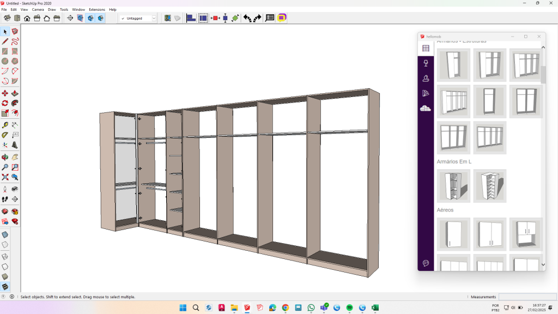
Task: Open hellomob cloud section in sidebar
Action: click(426, 108)
